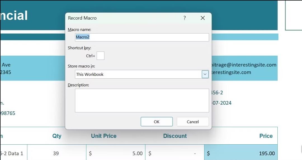Click the Macro name input field
The height and width of the screenshot is (160, 302).
[x=142, y=37]
